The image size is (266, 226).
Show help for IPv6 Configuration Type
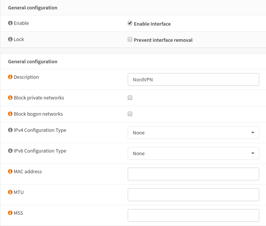click(10, 151)
